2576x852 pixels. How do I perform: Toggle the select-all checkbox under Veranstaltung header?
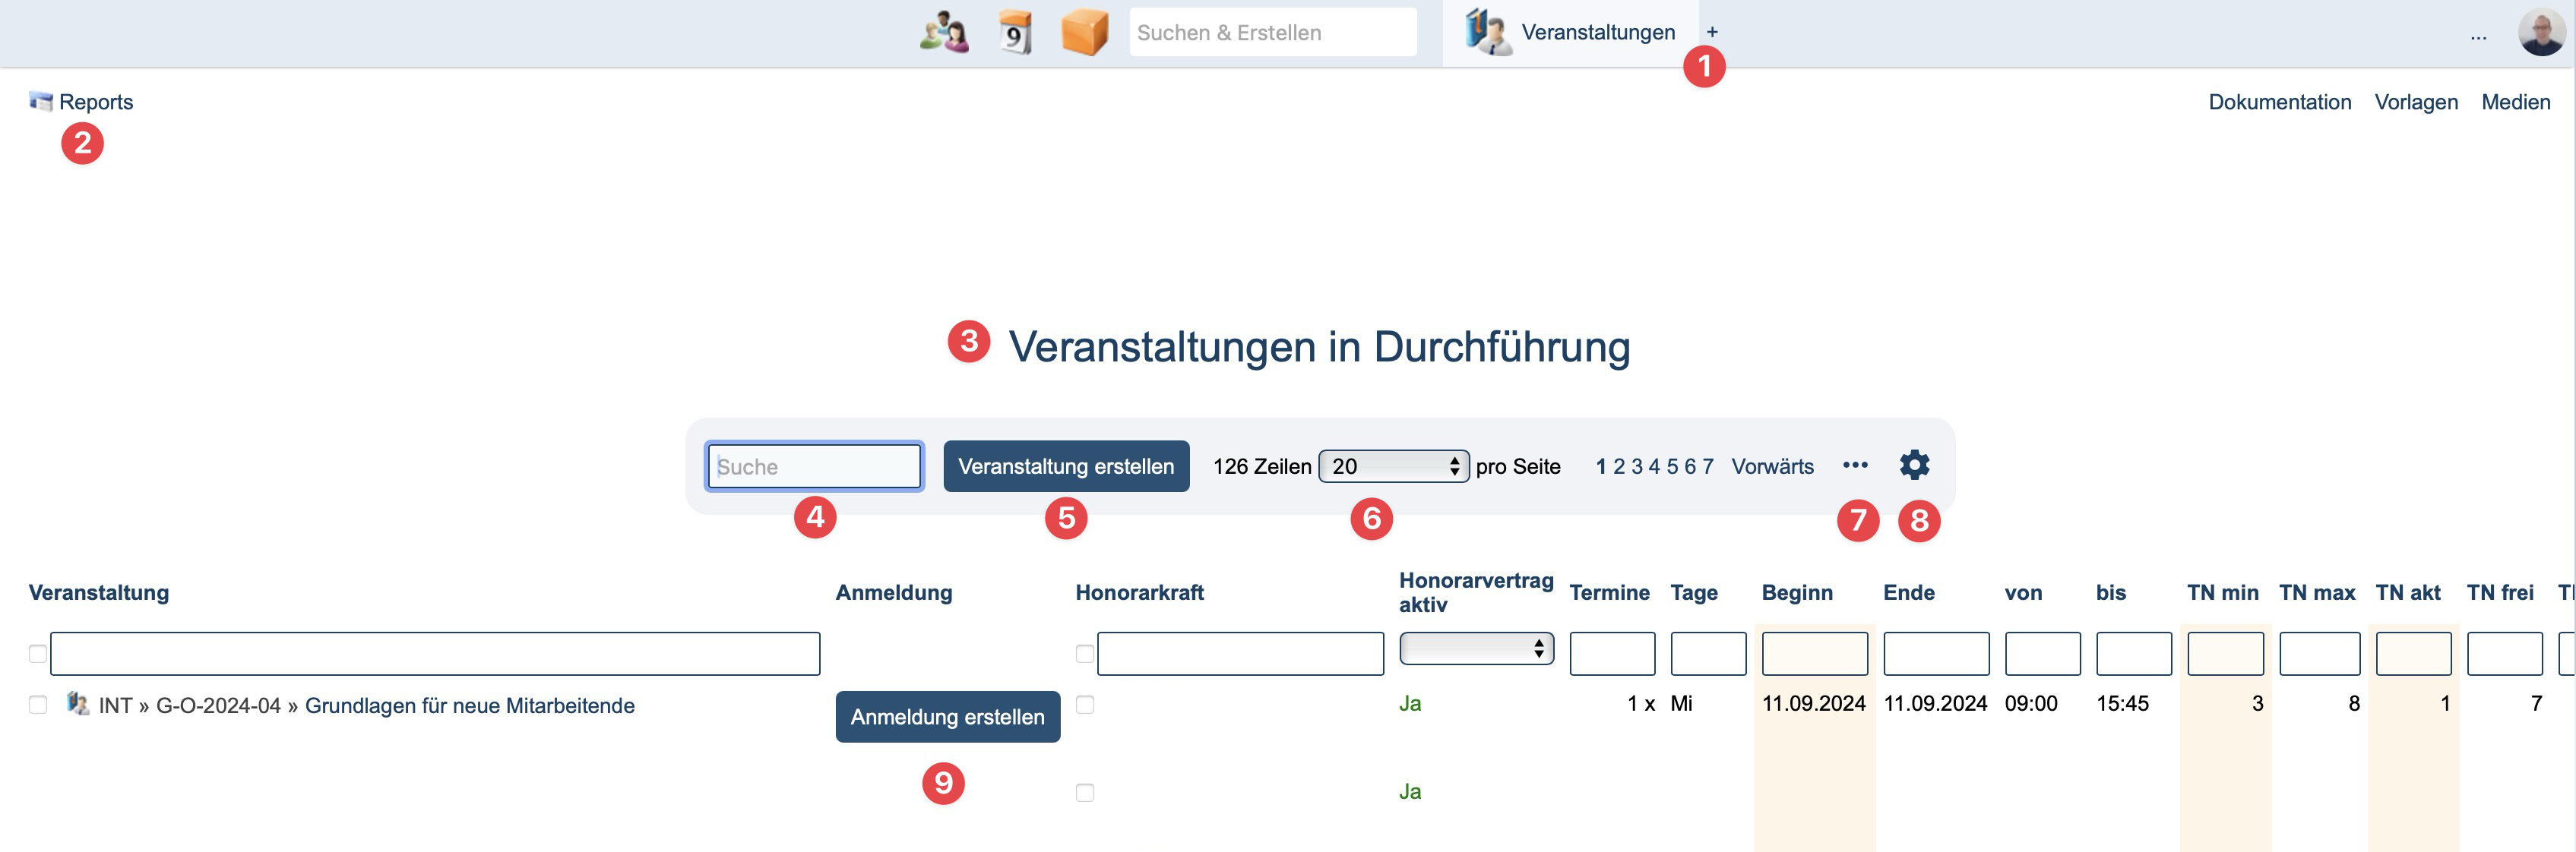tap(38, 653)
